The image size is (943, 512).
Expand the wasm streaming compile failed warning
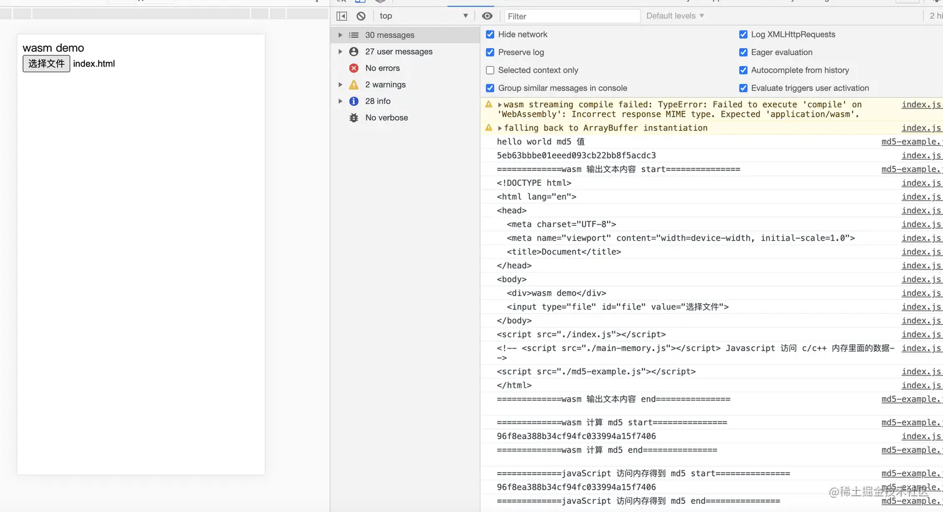pyautogui.click(x=500, y=105)
